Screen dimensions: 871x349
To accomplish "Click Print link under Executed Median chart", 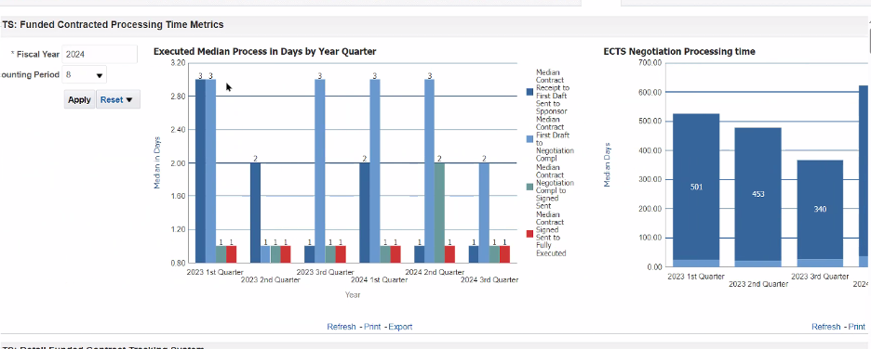I will 372,327.
